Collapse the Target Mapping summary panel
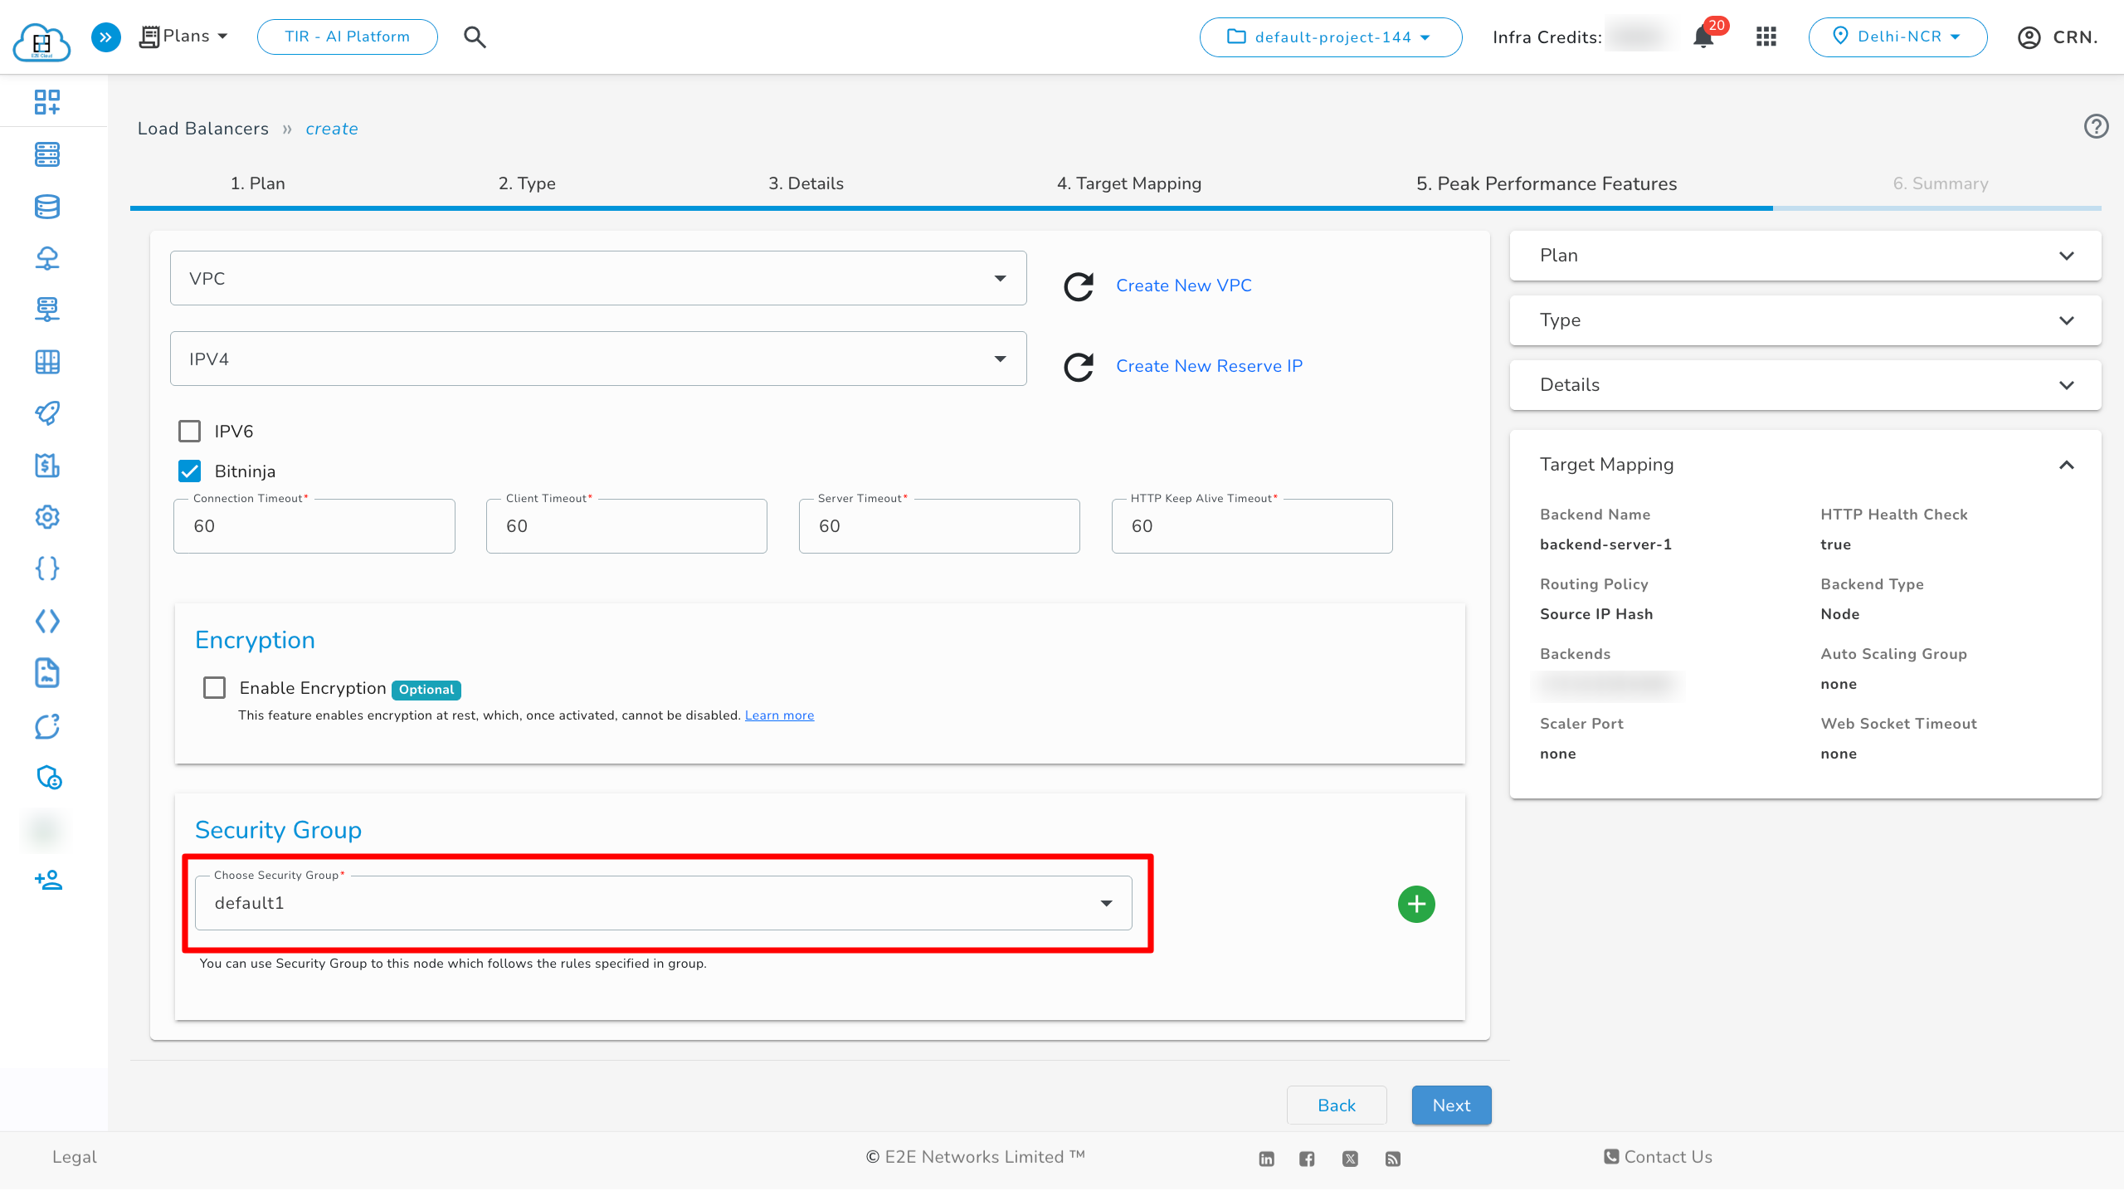 click(2066, 466)
